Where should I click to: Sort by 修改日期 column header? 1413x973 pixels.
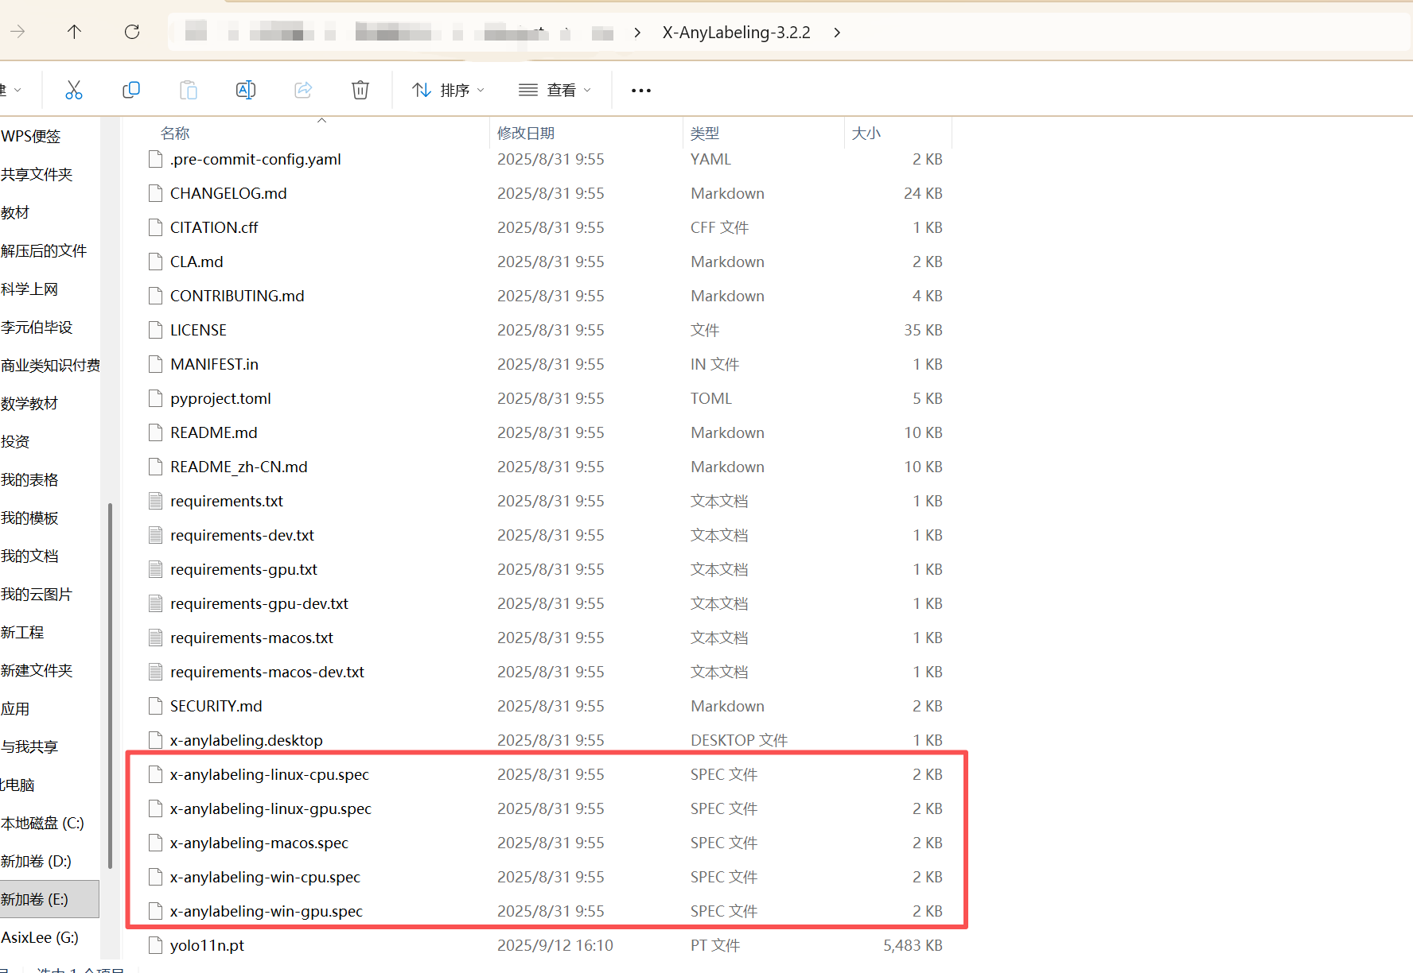pos(526,134)
